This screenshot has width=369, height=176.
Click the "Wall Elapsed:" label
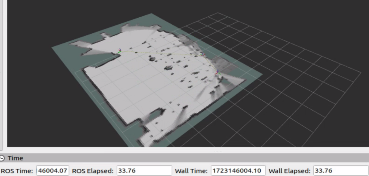click(x=290, y=171)
